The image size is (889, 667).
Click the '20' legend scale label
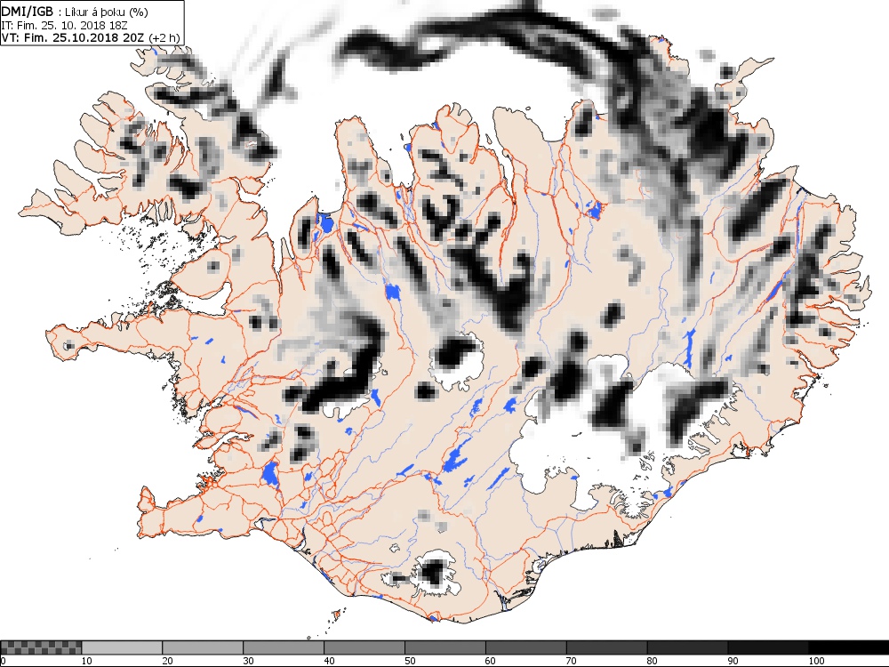pyautogui.click(x=167, y=661)
